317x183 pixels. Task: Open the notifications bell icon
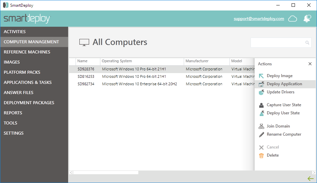(307, 19)
